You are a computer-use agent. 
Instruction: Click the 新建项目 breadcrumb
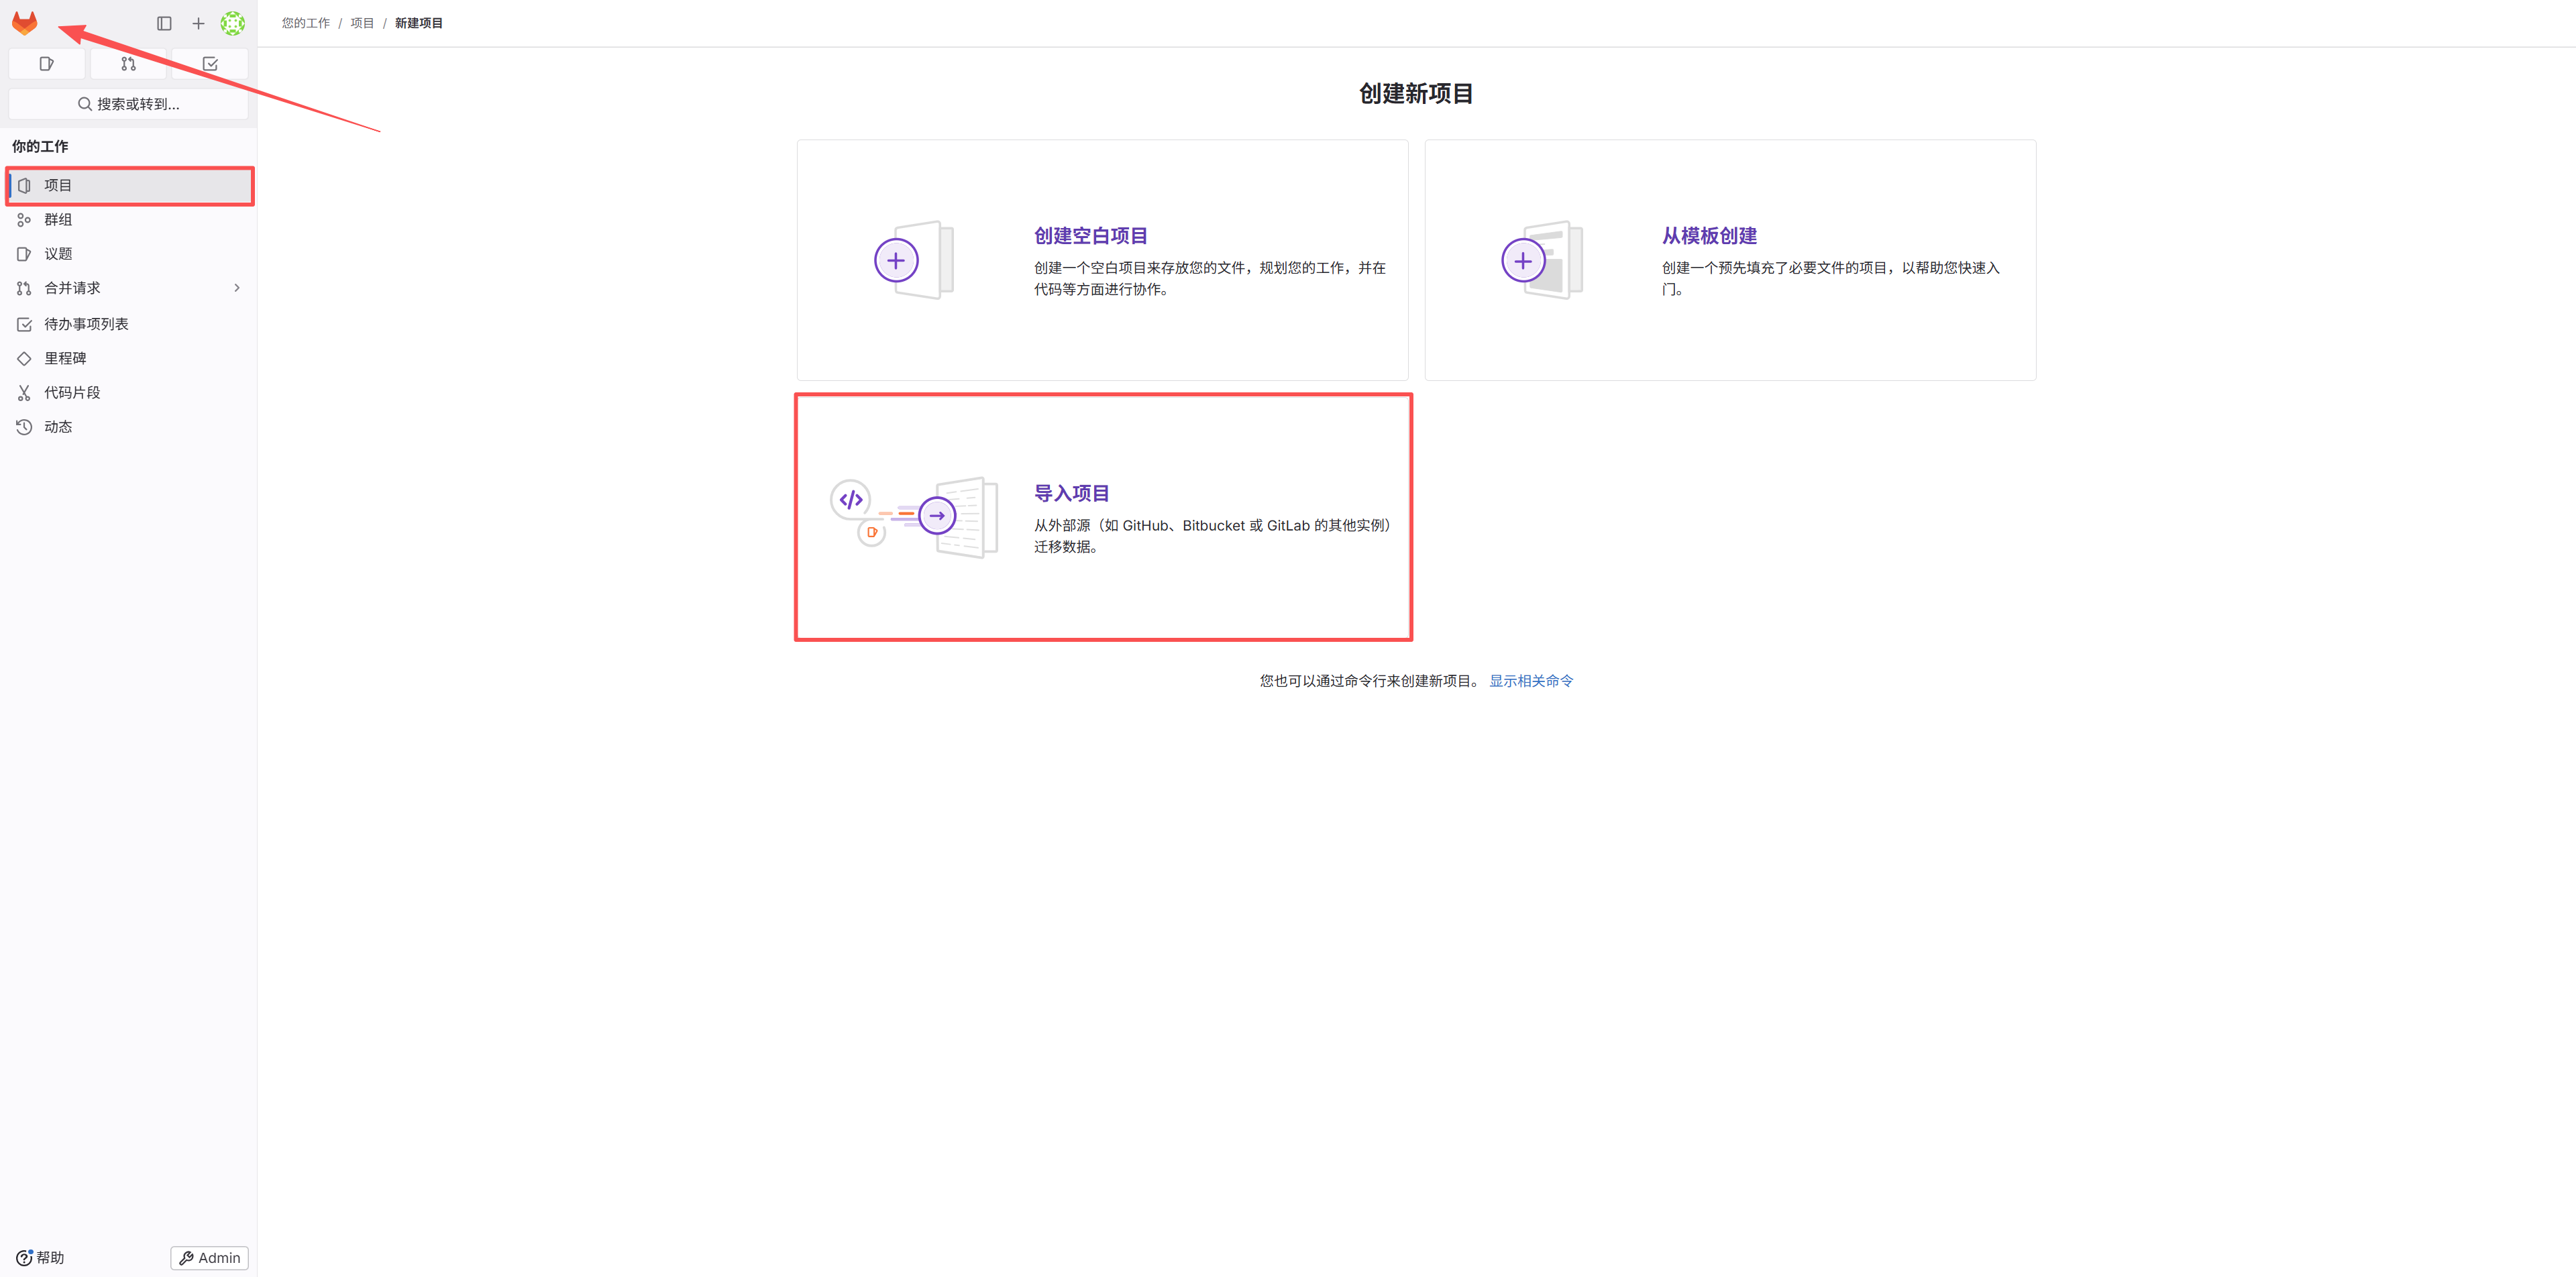(x=418, y=23)
